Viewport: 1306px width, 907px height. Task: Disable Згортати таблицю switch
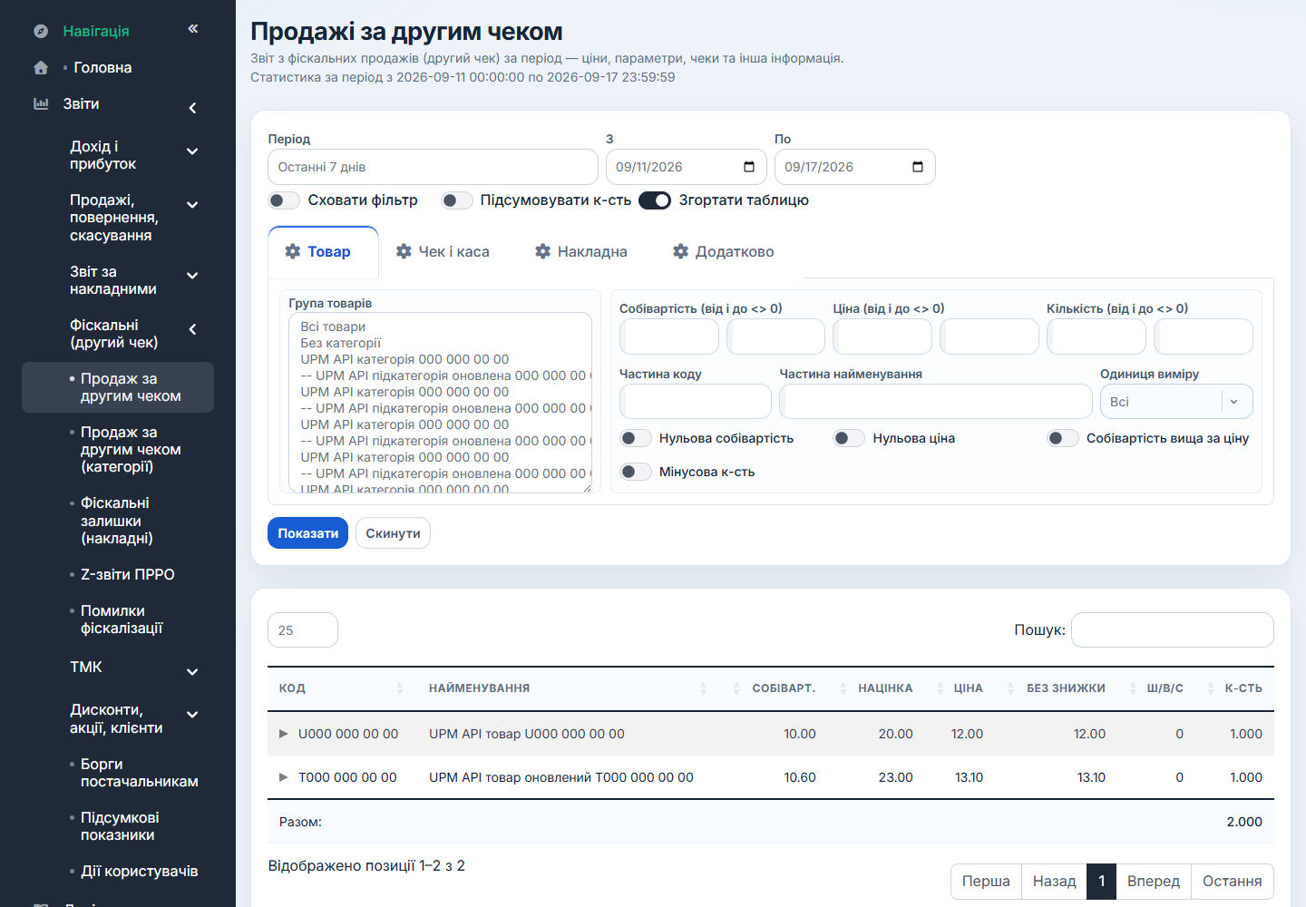(655, 200)
